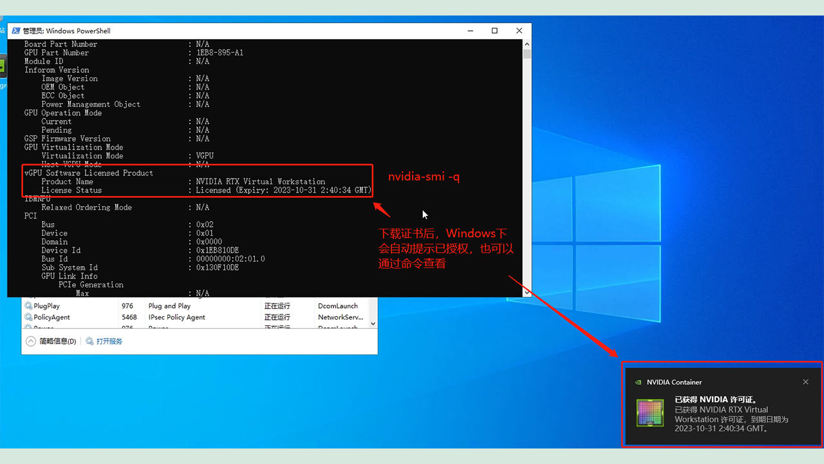Click the PolicyAgent service gear icon
The height and width of the screenshot is (464, 824).
[28, 317]
